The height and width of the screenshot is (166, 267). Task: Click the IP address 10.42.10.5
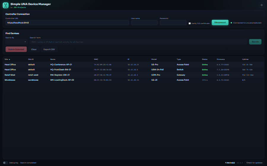133,70
